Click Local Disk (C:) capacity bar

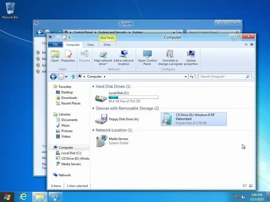pyautogui.click(x=133, y=97)
